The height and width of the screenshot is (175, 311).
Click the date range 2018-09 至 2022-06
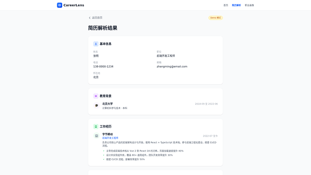click(206, 104)
